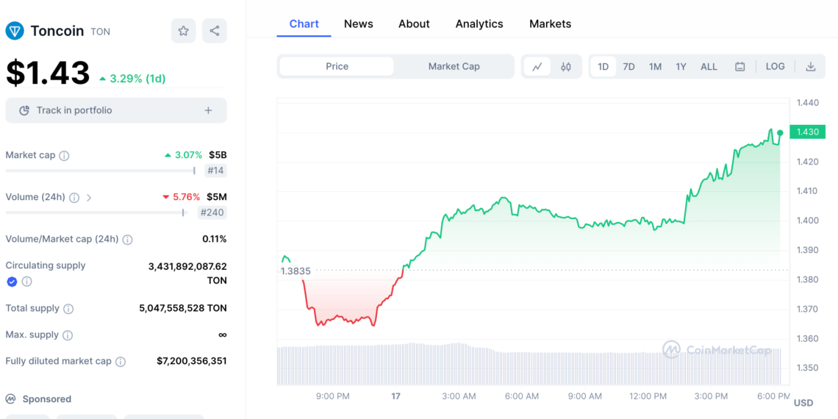The image size is (838, 419).
Task: Show the ALL time range chart
Action: pos(709,66)
